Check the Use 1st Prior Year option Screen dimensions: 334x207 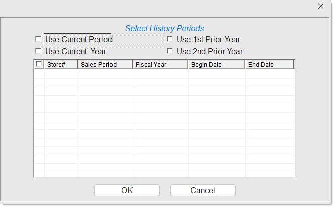170,39
